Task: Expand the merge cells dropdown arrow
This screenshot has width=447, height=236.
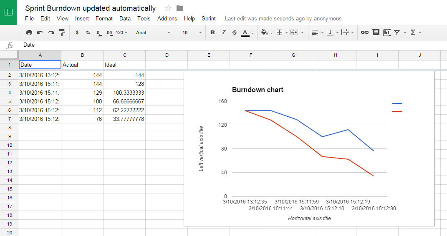Action: click(x=303, y=33)
